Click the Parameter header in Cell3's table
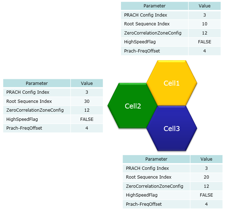 coord(156,159)
